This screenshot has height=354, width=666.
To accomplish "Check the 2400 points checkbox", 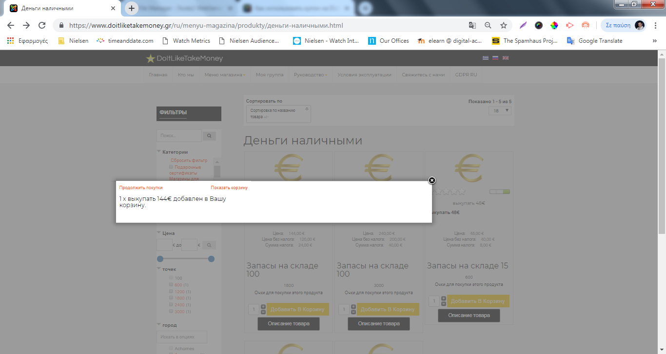I will tap(171, 304).
